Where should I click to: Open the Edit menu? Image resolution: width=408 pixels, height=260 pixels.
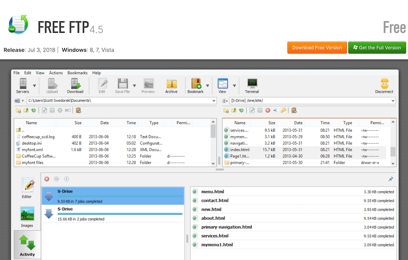(x=28, y=73)
